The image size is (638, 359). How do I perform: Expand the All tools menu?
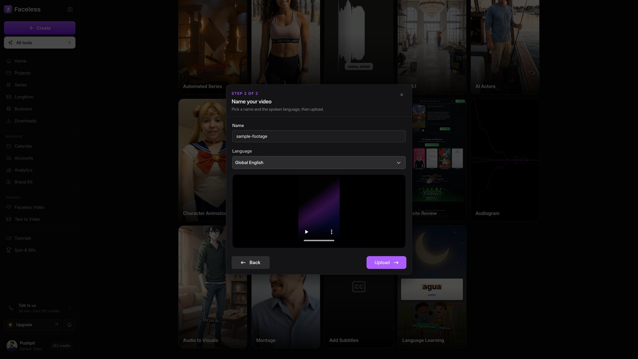(39, 43)
